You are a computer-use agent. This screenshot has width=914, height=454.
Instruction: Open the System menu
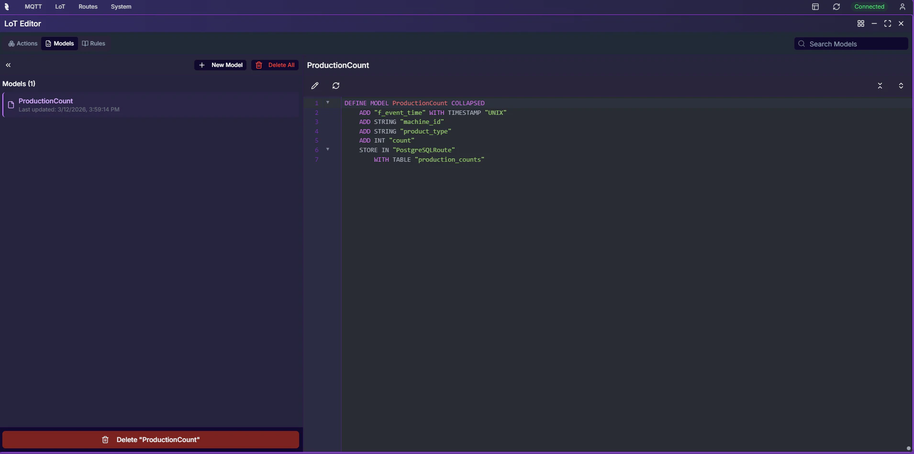[121, 7]
